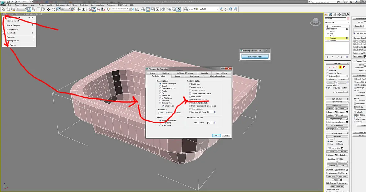Enable Force 2-Sided checkbox
This screenshot has height=192, width=366.
[190, 96]
